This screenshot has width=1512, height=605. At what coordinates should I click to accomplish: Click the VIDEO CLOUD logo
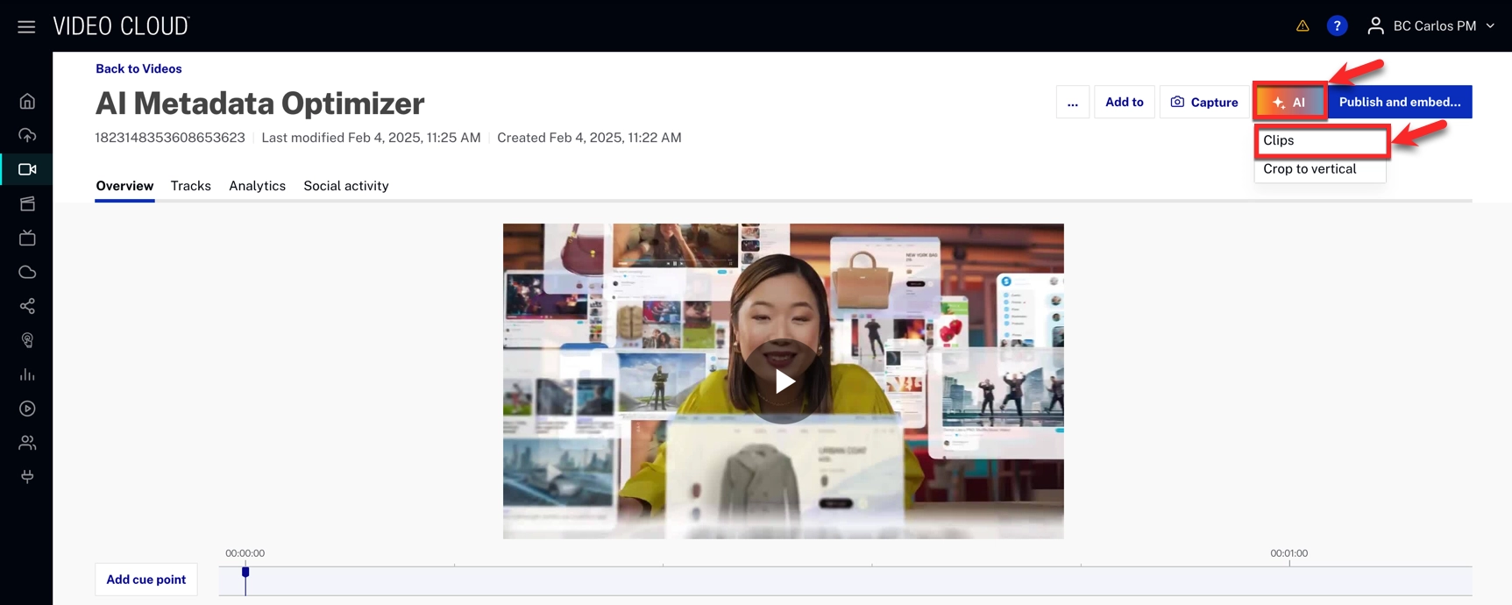[x=121, y=26]
